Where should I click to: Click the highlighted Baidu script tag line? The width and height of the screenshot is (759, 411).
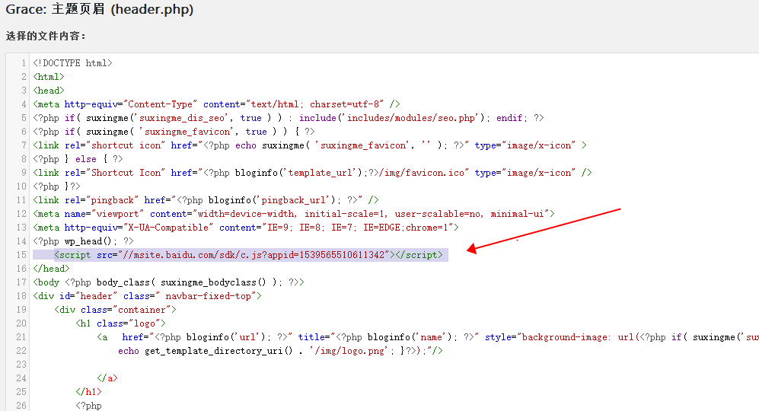click(247, 255)
